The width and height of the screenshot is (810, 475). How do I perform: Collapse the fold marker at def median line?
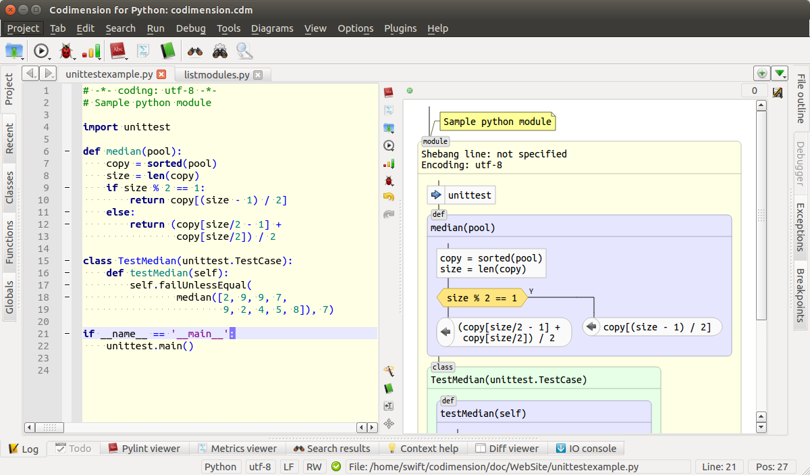[x=67, y=151]
